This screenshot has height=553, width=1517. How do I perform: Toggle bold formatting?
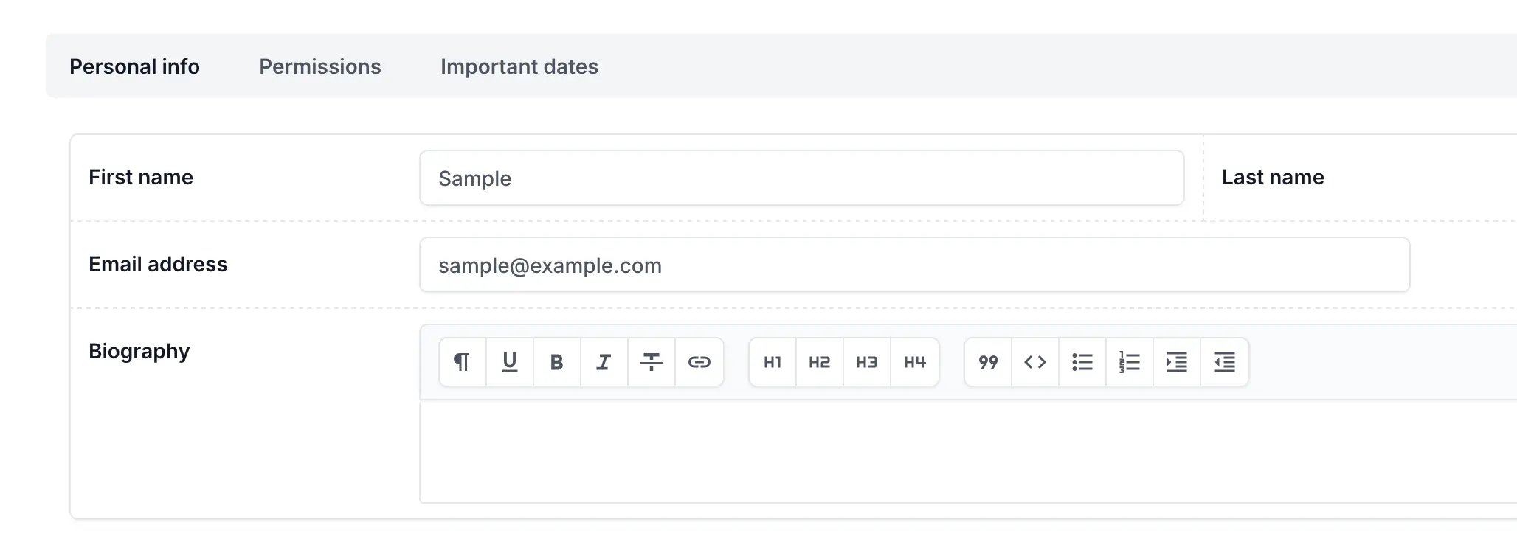click(x=557, y=362)
